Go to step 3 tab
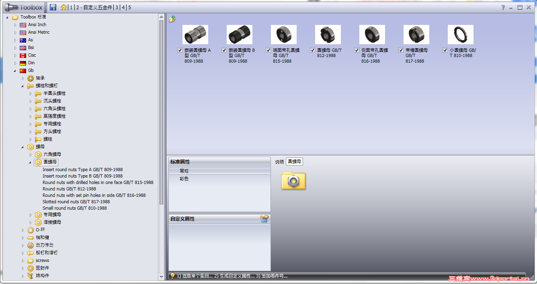Image resolution: width=537 pixels, height=284 pixels. [x=117, y=8]
